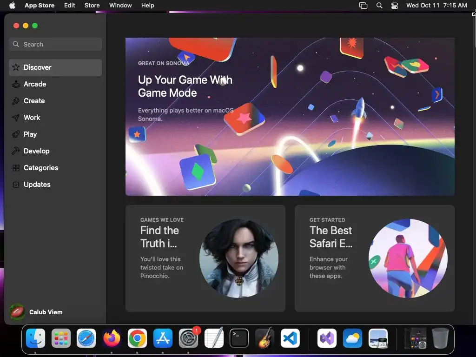Screen dimensions: 476x357
Task: Open the Arcade joystick icon
Action: pyautogui.click(x=16, y=84)
